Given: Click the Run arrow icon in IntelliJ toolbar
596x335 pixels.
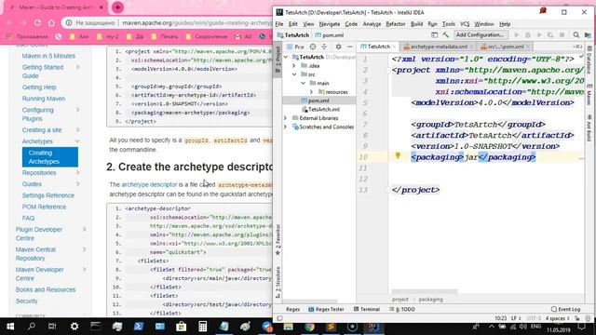Looking at the screenshot, I should pos(517,35).
